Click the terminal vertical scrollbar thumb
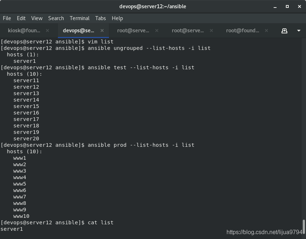 click(x=304, y=226)
